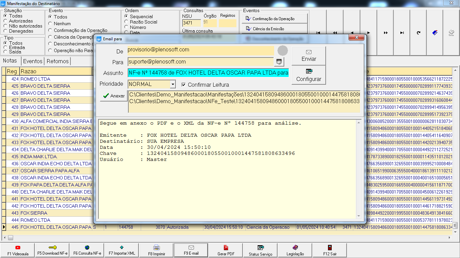Image resolution: width=460 pixels, height=258 pixels.
Task: Click the email message body text area
Action: tap(227, 169)
